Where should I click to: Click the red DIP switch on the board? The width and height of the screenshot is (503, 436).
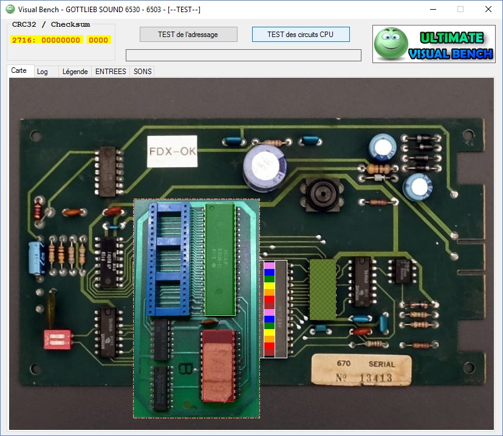coord(58,340)
